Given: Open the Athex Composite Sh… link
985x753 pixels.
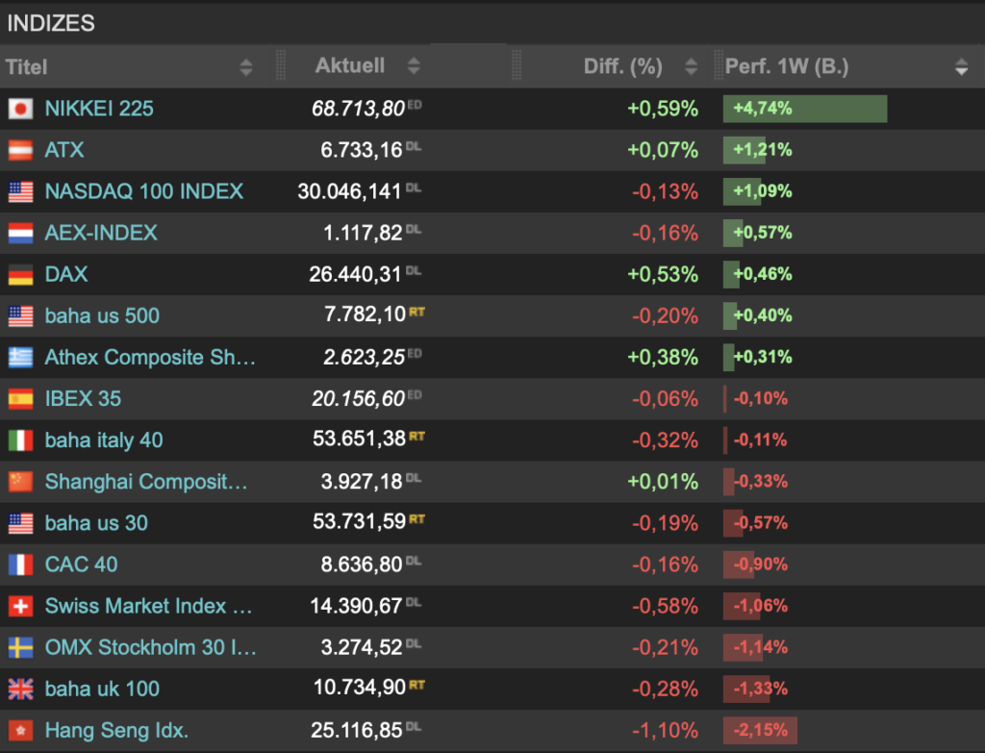Looking at the screenshot, I should pos(150,358).
